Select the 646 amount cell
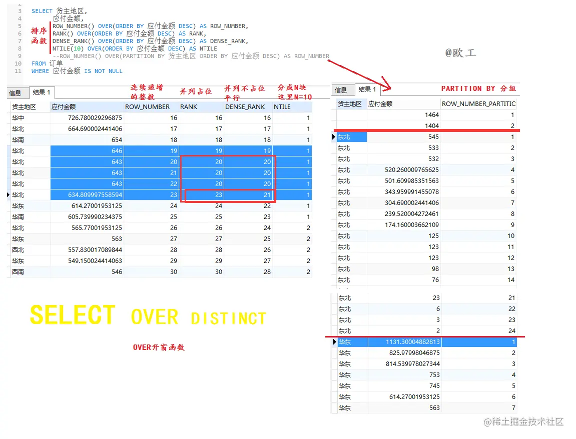Image resolution: width=576 pixels, height=439 pixels. pyautogui.click(x=87, y=151)
